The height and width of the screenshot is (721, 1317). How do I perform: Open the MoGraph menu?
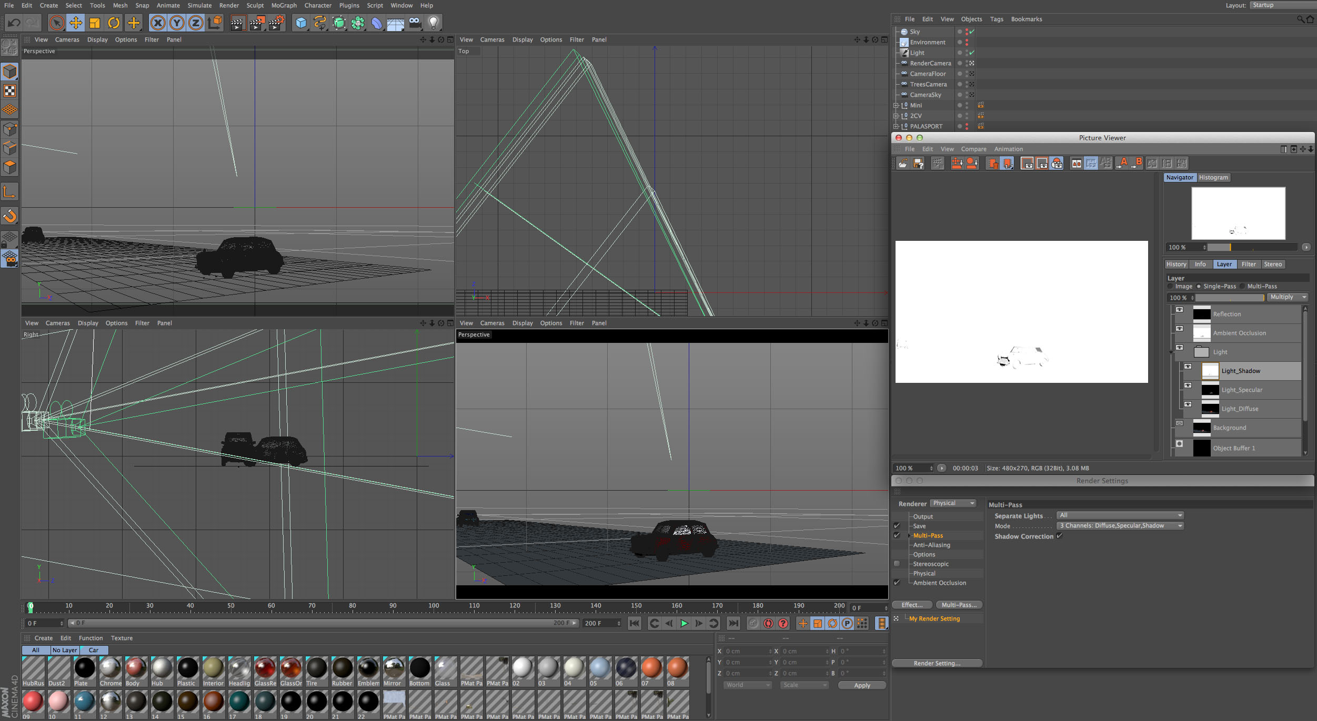pyautogui.click(x=284, y=5)
